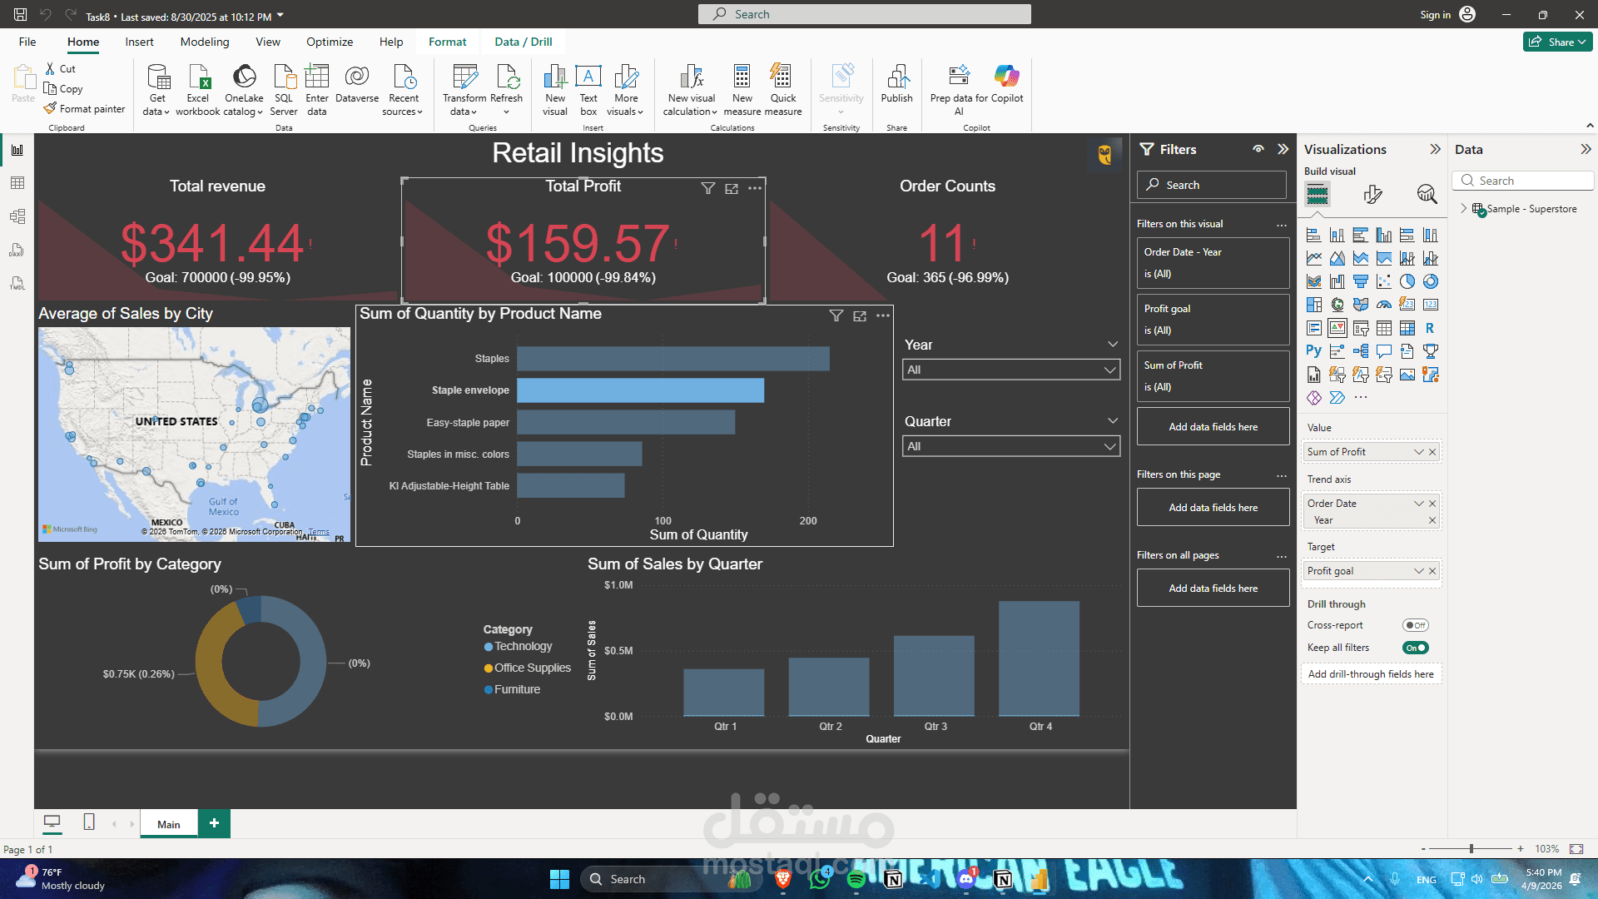This screenshot has height=899, width=1598.
Task: Click Focus mode icon on Total Profit
Action: pyautogui.click(x=732, y=189)
